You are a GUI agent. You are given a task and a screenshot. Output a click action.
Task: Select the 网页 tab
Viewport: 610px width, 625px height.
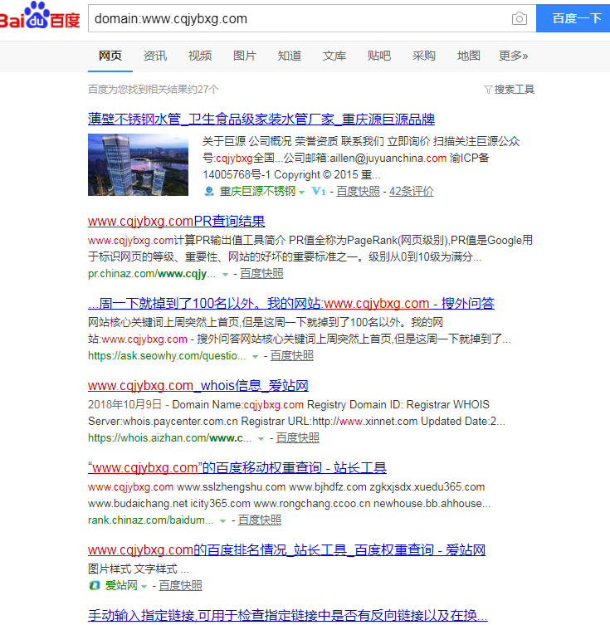pos(110,56)
